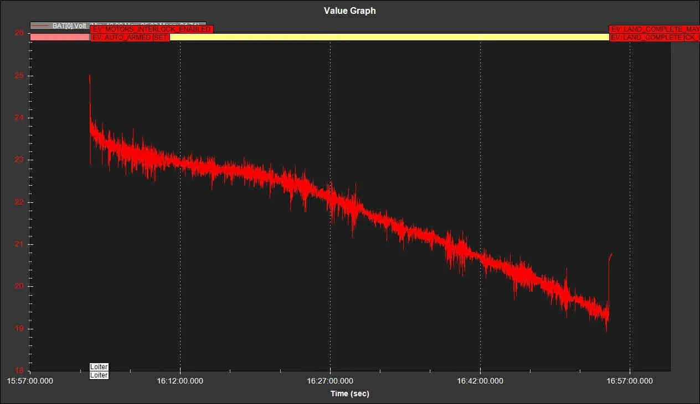
Task: Click the 18 value on voltage axis
Action: coord(19,371)
